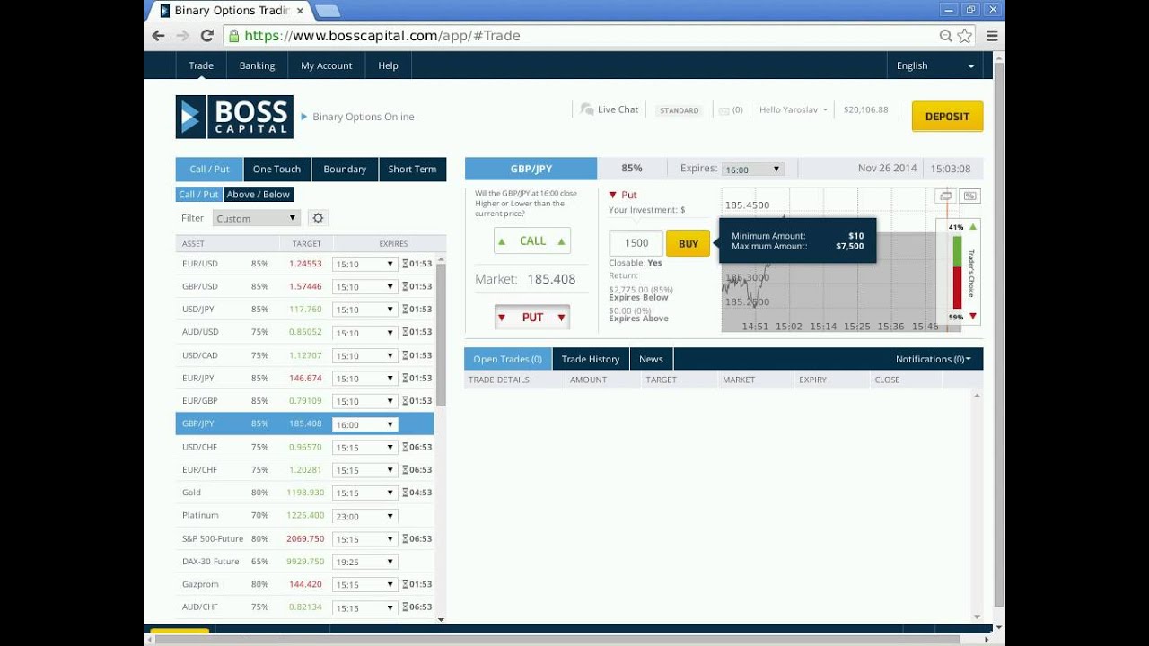Expand the Hello Yaroslav account menu
Screen dimensions: 1149x646
(793, 109)
